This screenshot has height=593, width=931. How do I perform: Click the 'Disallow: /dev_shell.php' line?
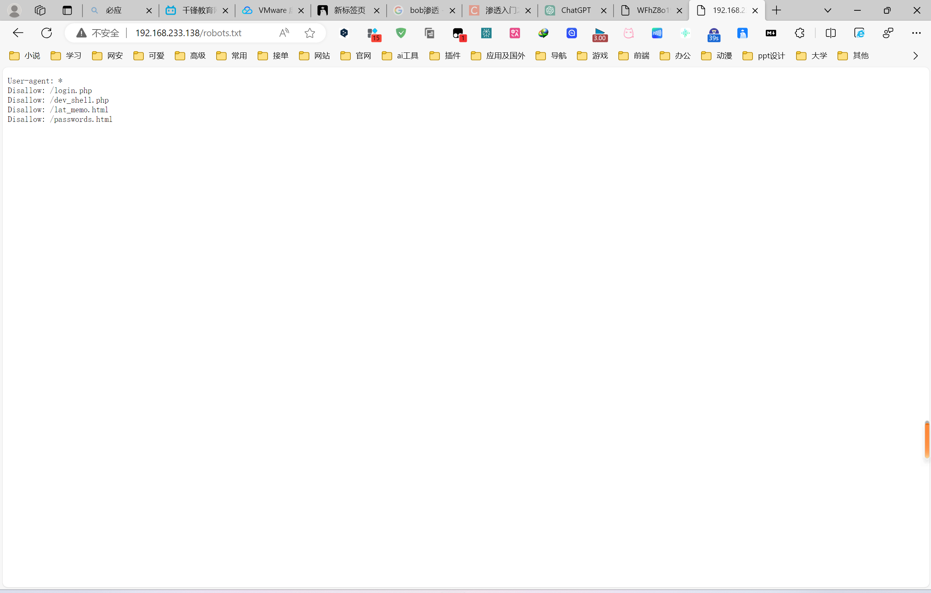(58, 100)
